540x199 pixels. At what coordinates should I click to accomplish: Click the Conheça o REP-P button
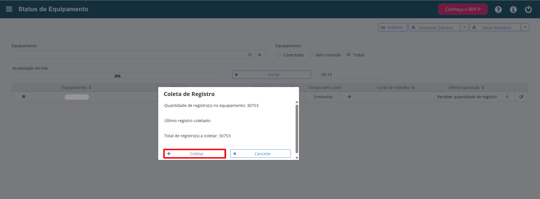coord(463,9)
